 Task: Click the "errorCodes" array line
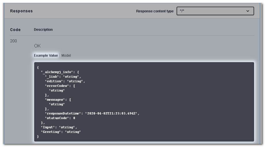[x=60, y=86]
